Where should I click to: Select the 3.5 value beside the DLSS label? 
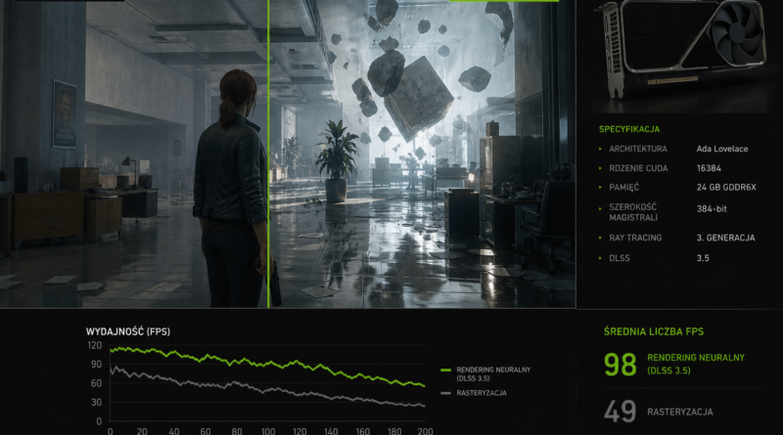(703, 258)
